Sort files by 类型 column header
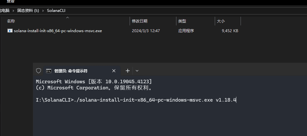The width and height of the screenshot is (307, 136). click(x=182, y=21)
